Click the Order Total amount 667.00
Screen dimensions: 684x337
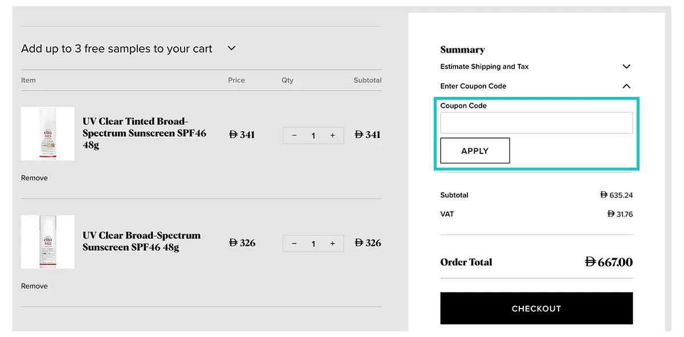(x=609, y=262)
